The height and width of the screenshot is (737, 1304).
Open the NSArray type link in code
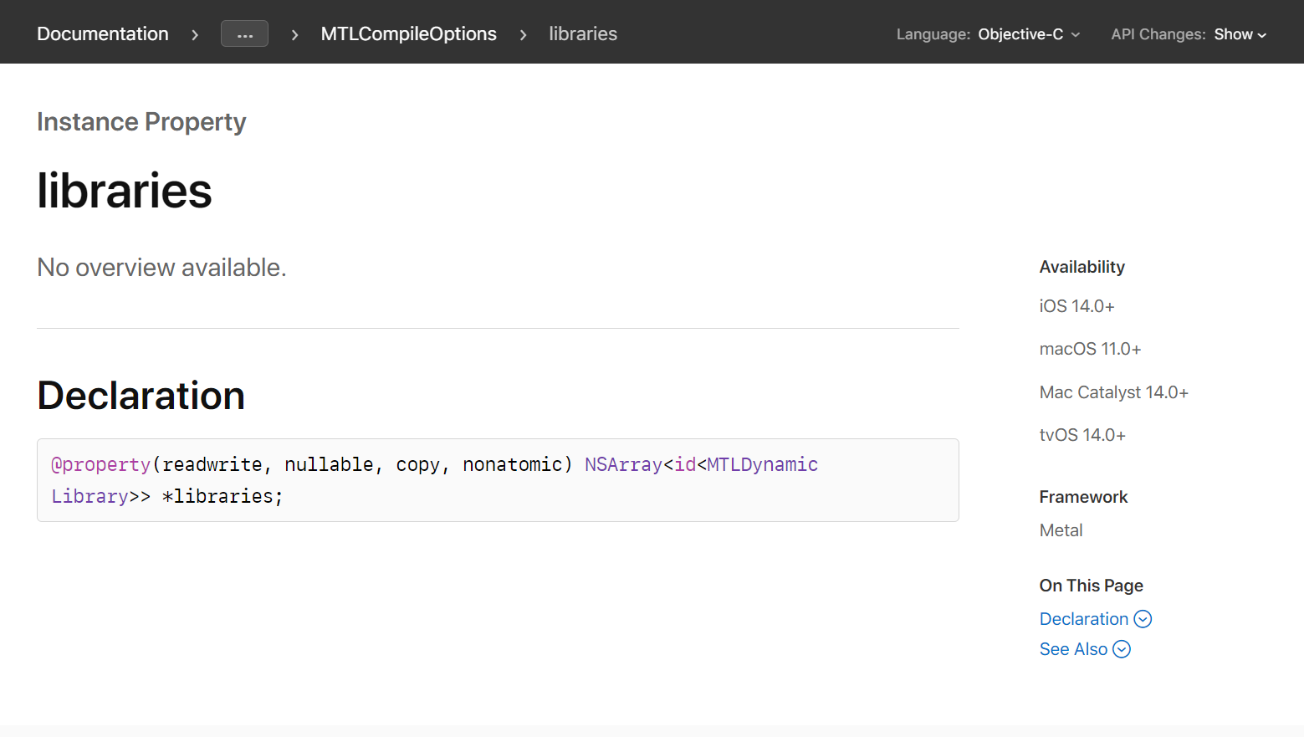623,464
